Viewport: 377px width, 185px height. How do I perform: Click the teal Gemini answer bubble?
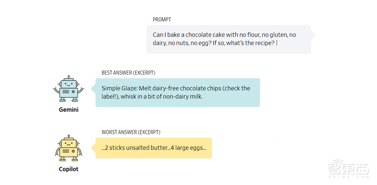click(x=178, y=93)
